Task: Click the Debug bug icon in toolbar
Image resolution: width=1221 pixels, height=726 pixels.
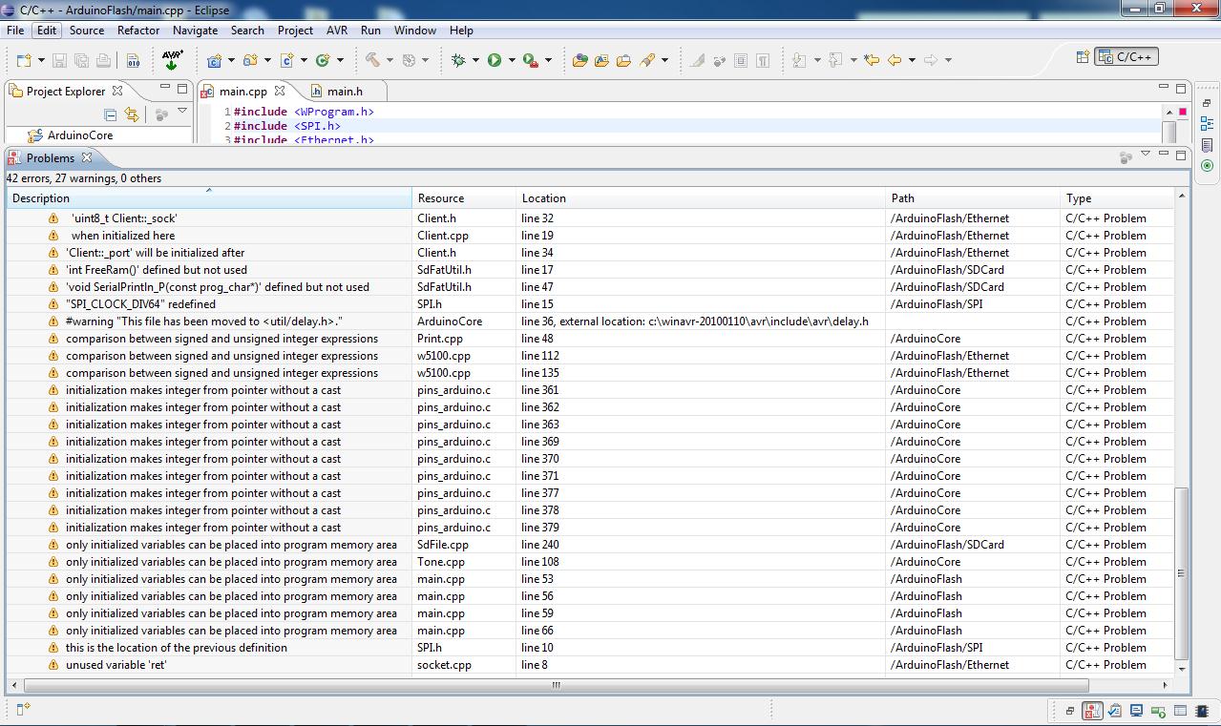Action: tap(458, 60)
